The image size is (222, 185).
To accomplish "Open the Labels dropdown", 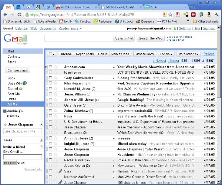I will 167,54.
